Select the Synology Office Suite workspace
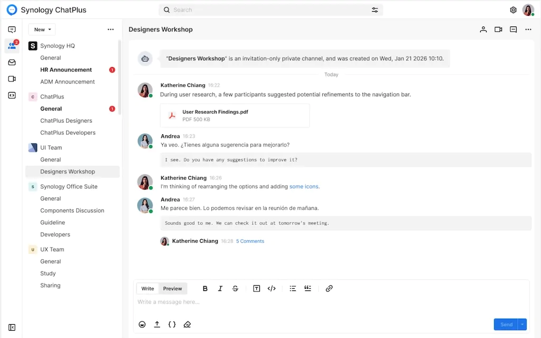 coord(69,187)
